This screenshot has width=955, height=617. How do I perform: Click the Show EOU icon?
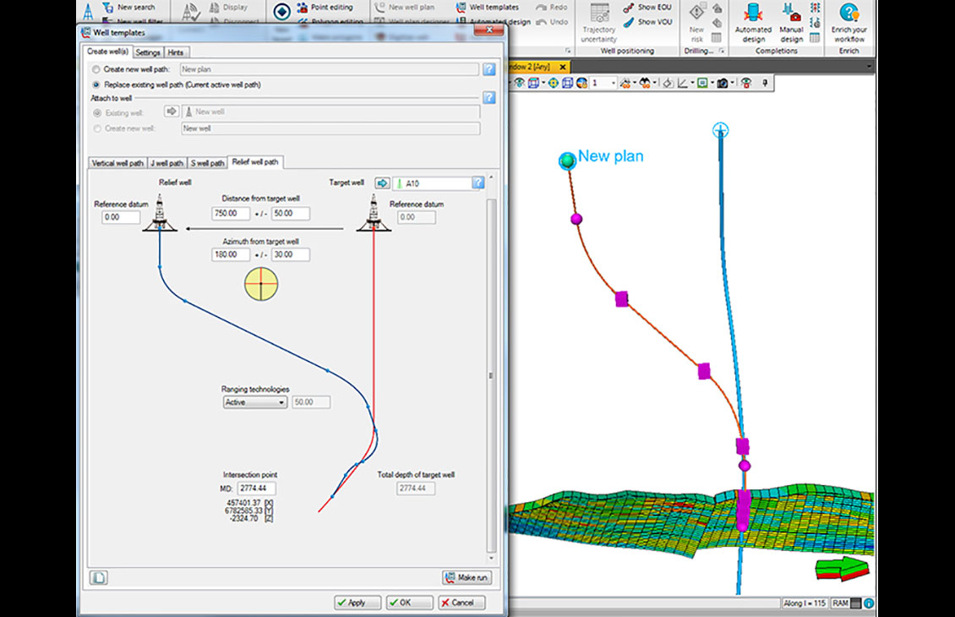629,8
